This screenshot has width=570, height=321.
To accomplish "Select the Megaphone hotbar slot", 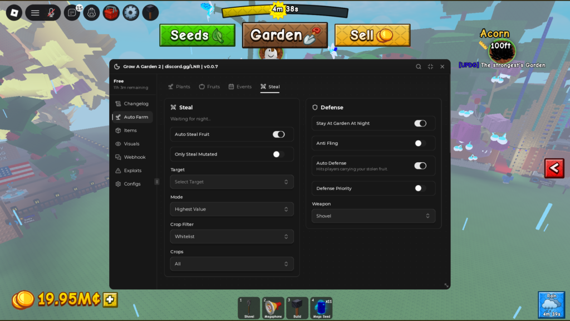I will pyautogui.click(x=273, y=308).
